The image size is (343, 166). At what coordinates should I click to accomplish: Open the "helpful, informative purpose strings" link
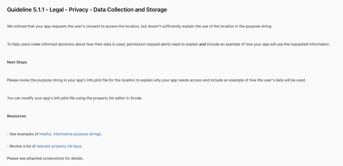[x=70, y=134]
